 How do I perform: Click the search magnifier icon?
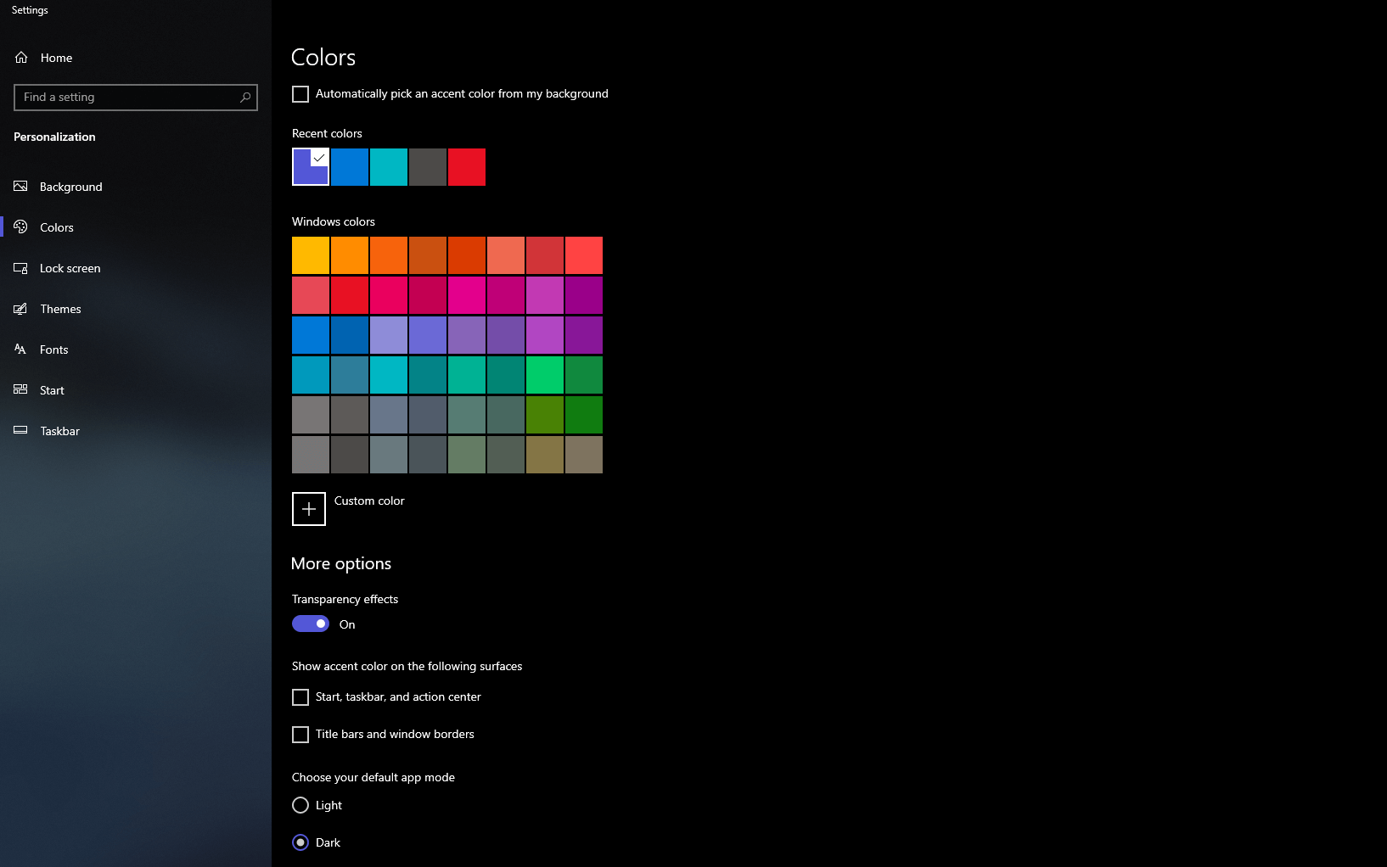click(244, 97)
